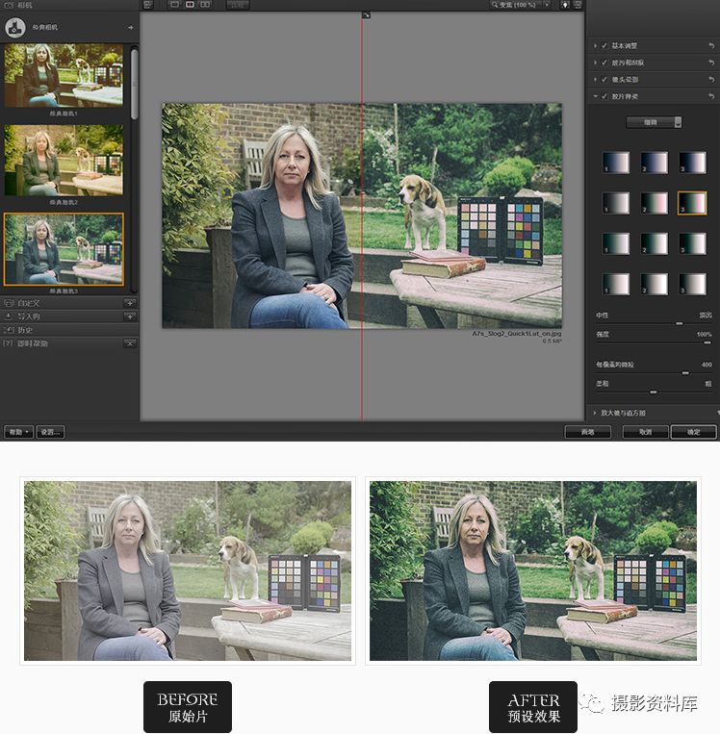Close 即时帮助 with its X icon

[x=130, y=343]
